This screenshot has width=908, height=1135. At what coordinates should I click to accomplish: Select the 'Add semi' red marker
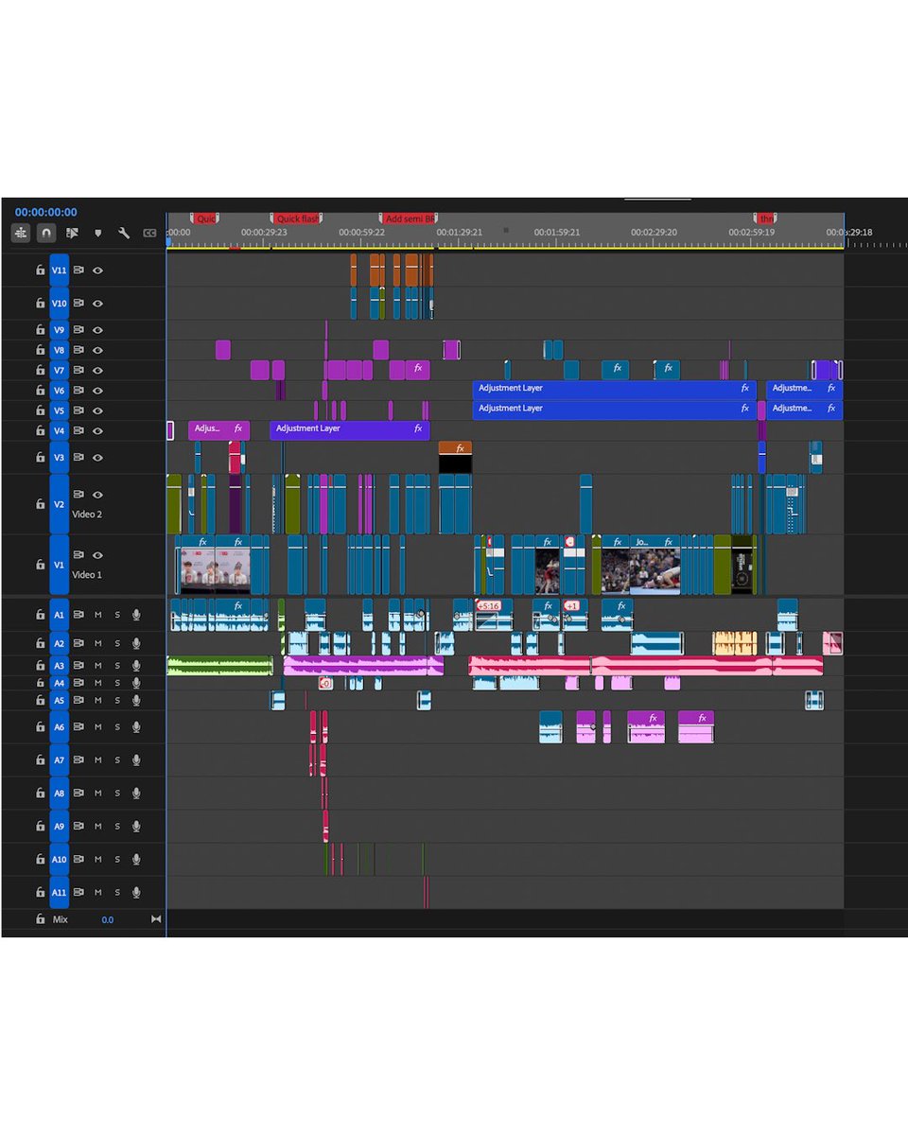coord(409,218)
